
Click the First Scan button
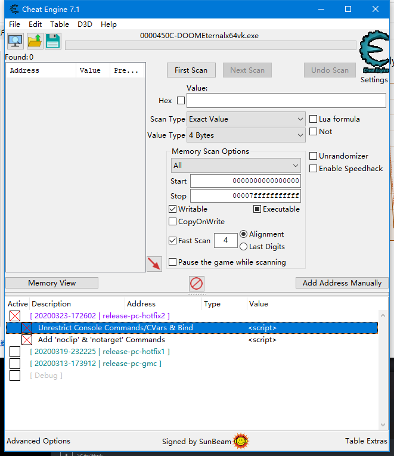(x=191, y=70)
